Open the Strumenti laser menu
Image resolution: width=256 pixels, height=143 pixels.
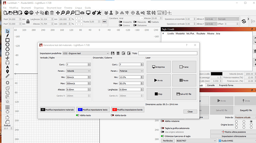pyautogui.click(x=54, y=8)
